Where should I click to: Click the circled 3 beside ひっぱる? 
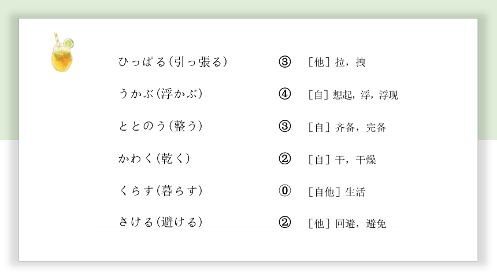(x=285, y=62)
